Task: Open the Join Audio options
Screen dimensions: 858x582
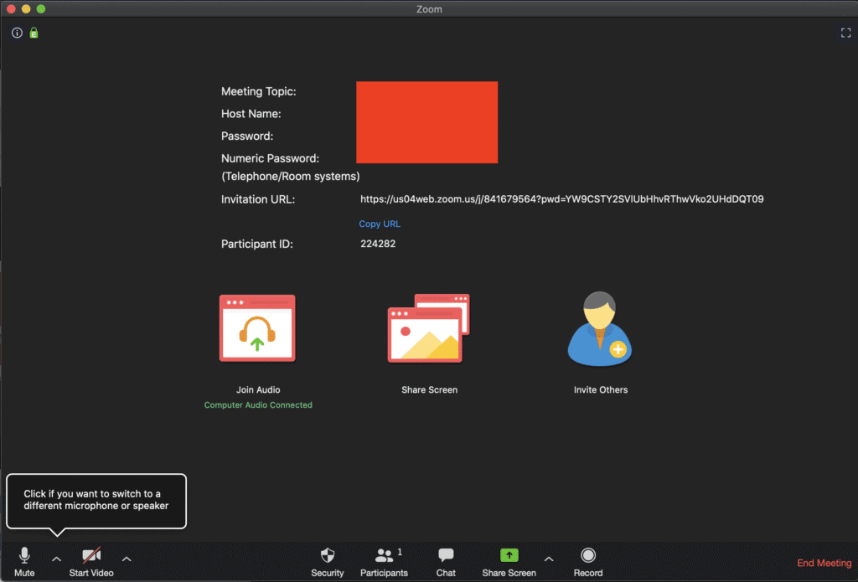Action: click(x=257, y=328)
